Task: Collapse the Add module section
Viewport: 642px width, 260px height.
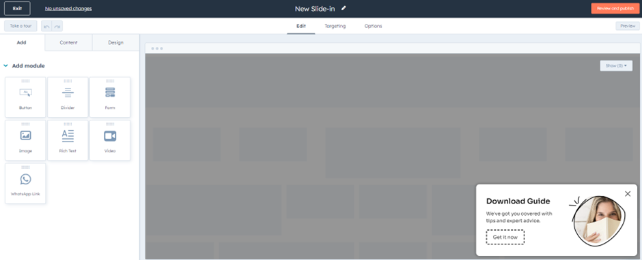Action: click(x=5, y=66)
